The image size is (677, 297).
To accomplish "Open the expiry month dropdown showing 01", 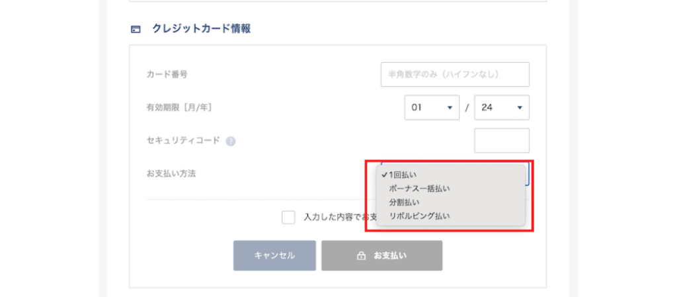I will [x=432, y=107].
